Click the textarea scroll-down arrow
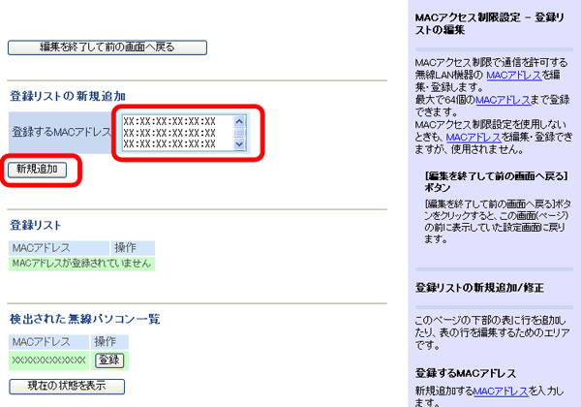This screenshot has width=581, height=407. pyautogui.click(x=240, y=143)
